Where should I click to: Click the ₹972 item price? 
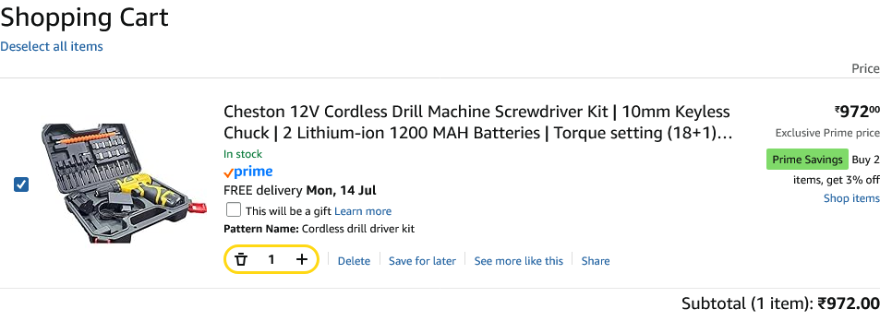coord(857,112)
